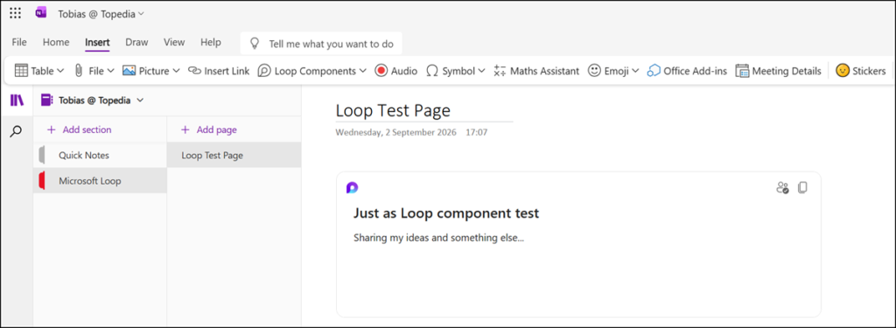Open the app launcher grid icon
This screenshot has width=896, height=328.
click(x=16, y=13)
